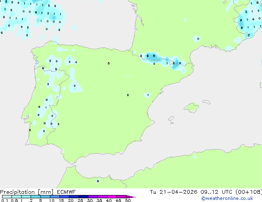Open the weatheronline.co.uk copyright link
The height and width of the screenshot is (202, 262).
pyautogui.click(x=227, y=198)
